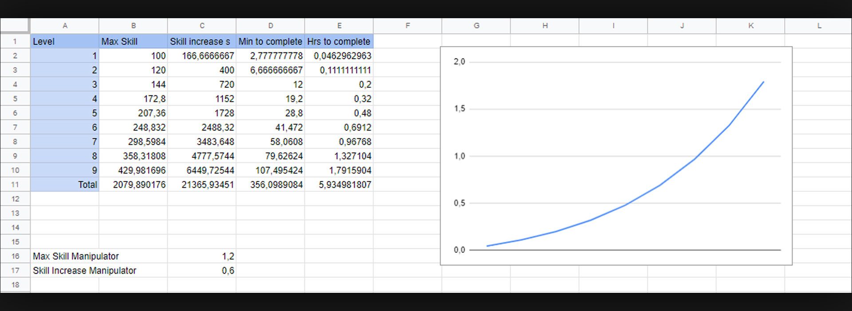
Task: Select Skill Increase Manipulator value 0,6
Action: click(202, 270)
